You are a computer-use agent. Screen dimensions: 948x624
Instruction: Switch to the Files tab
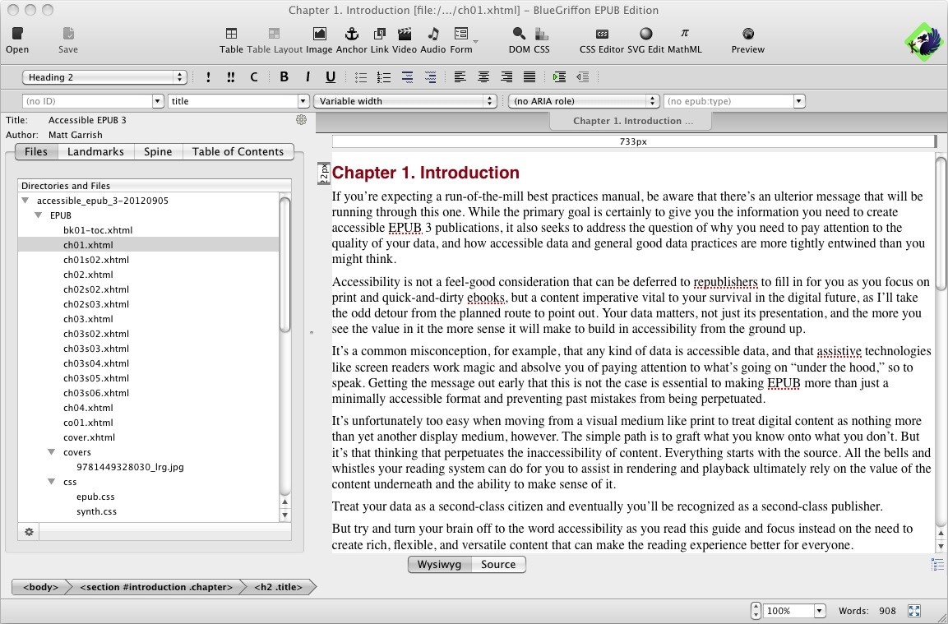tap(35, 152)
